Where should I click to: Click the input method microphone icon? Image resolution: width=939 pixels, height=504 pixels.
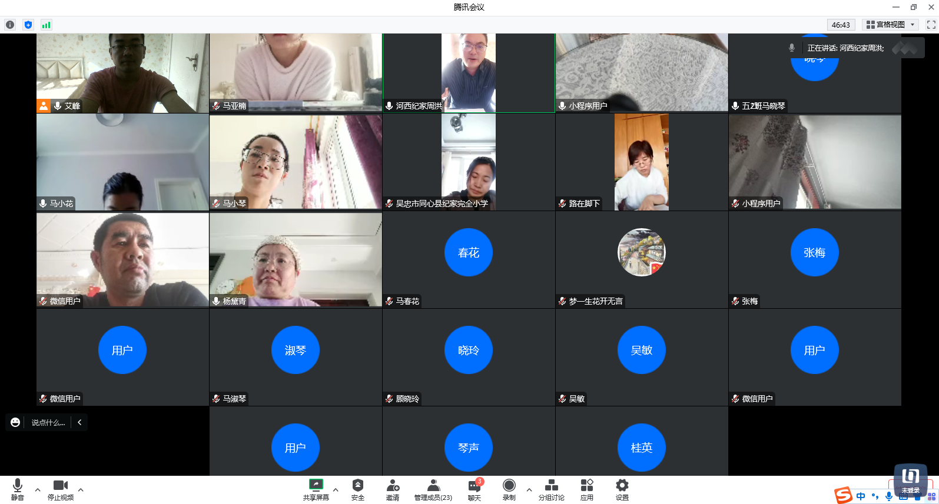point(889,496)
